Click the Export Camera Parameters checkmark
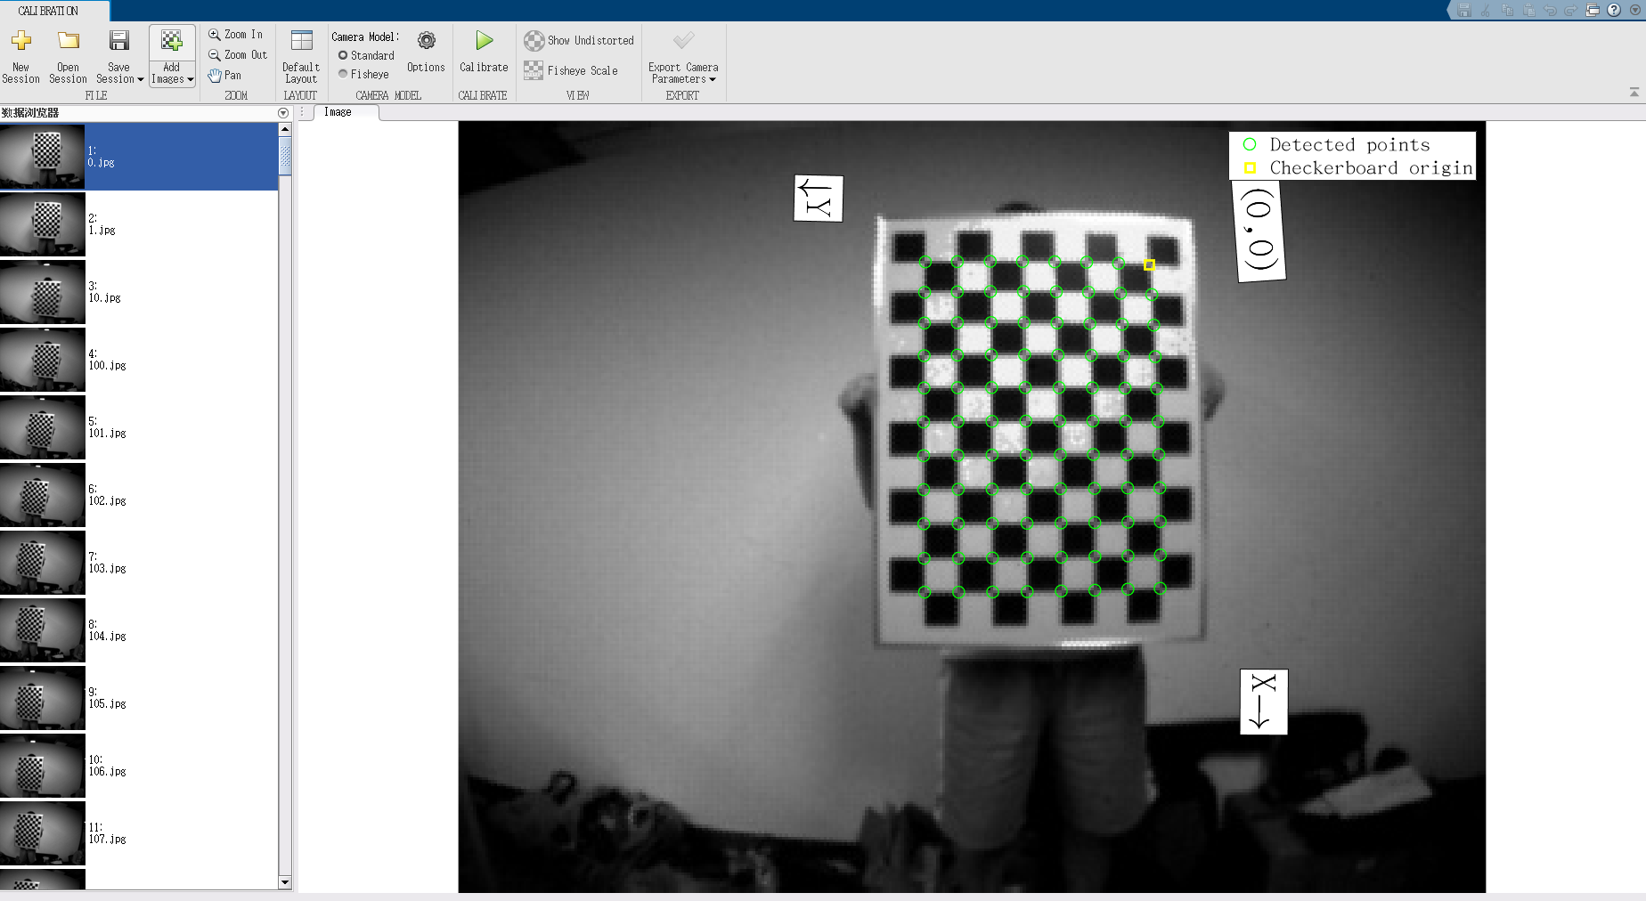1646x901 pixels. click(x=683, y=41)
